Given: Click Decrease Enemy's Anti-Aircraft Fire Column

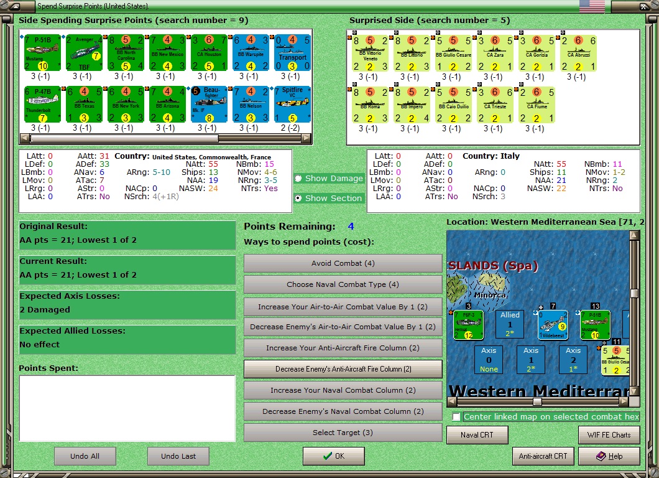Looking at the screenshot, I should pos(343,369).
